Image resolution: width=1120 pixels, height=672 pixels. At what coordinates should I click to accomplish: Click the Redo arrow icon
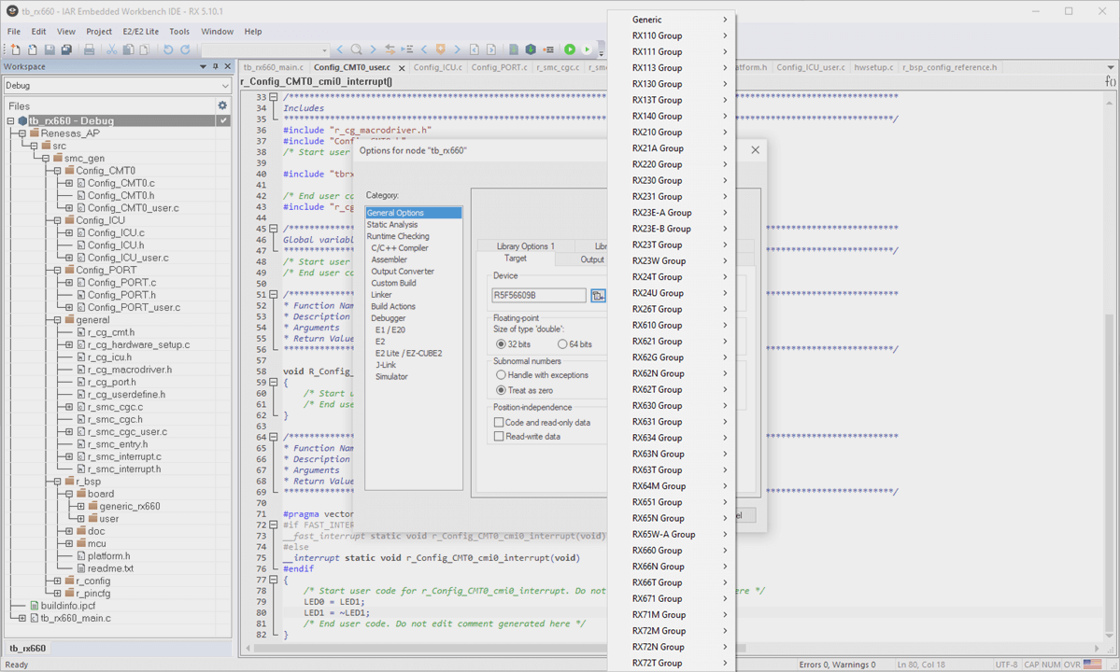tap(185, 49)
